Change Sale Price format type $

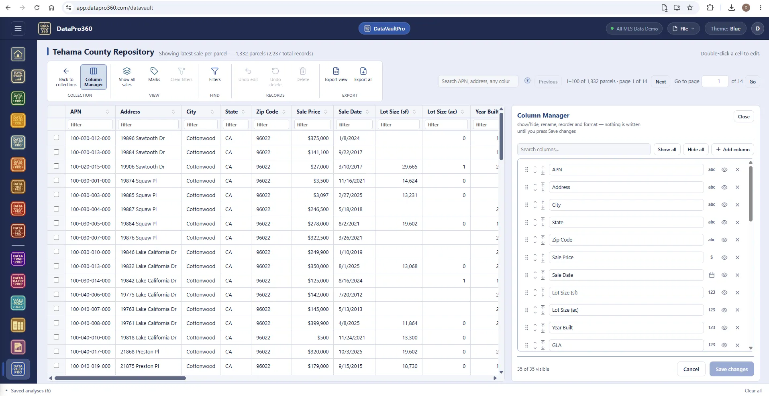tap(712, 258)
